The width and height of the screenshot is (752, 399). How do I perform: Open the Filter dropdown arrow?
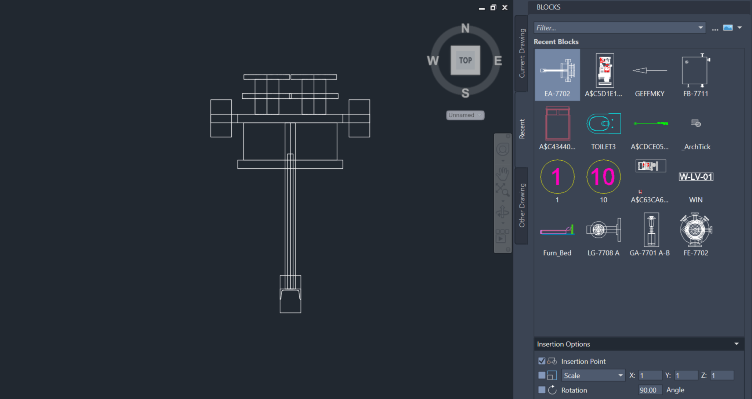click(x=700, y=28)
